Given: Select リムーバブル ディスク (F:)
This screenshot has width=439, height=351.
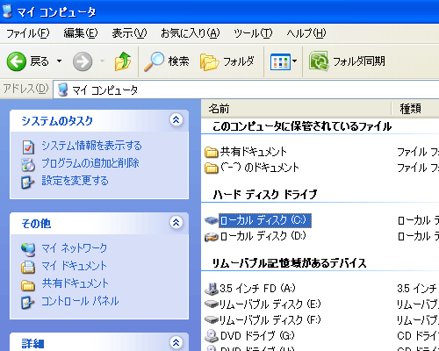Looking at the screenshot, I should click(270, 319).
